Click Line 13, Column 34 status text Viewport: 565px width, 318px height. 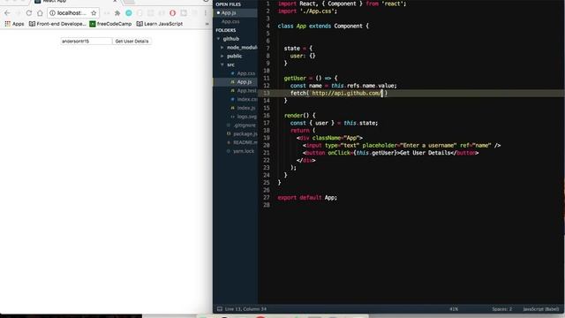pos(245,309)
